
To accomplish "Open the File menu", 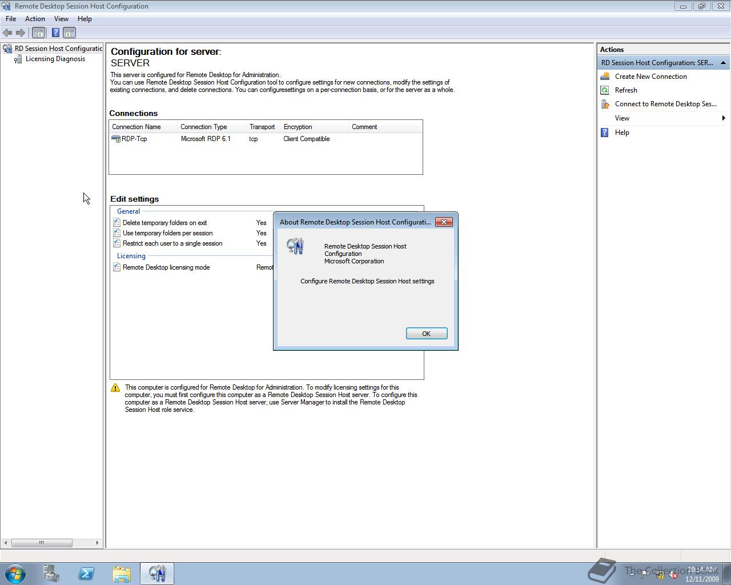I will point(11,19).
